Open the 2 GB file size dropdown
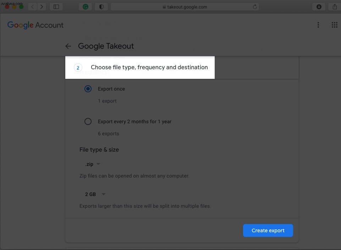Viewport: 341px width, 250px height. 95,194
